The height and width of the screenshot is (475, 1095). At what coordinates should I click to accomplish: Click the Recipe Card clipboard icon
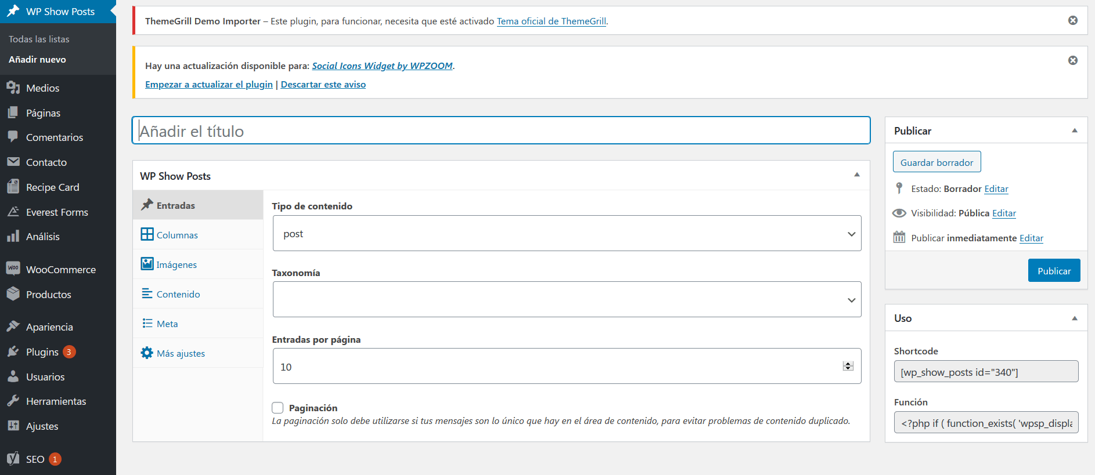[x=13, y=187]
